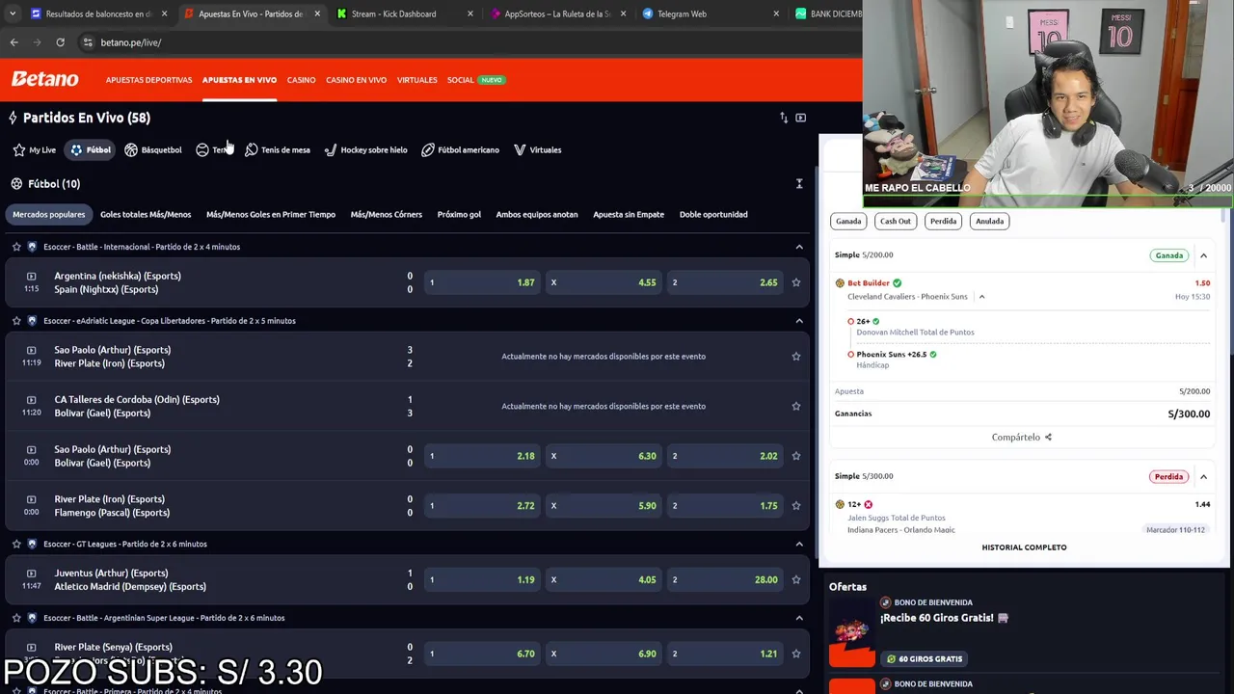Filter bets by Perdida
Screen dimensions: 1234x694
(x=943, y=221)
